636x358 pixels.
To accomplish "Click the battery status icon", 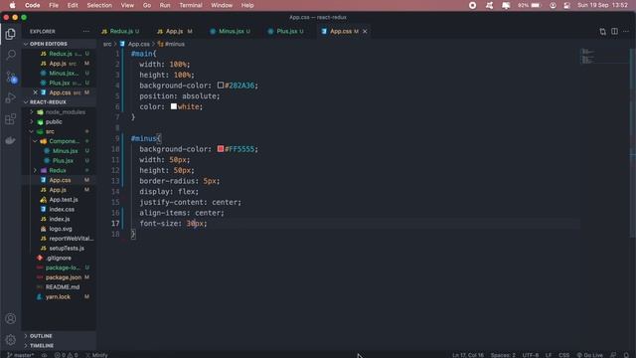I will click(x=536, y=5).
